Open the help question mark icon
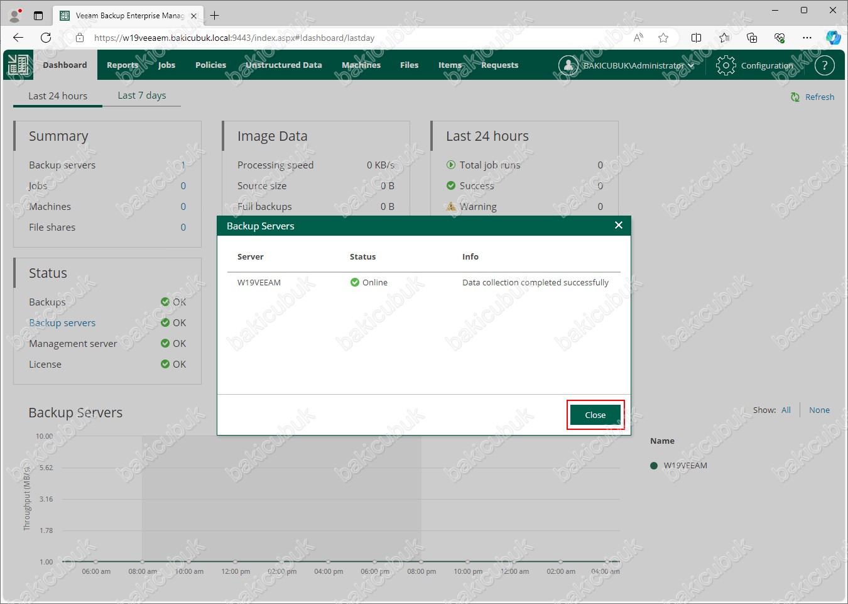Viewport: 848px width, 604px height. pyautogui.click(x=825, y=65)
